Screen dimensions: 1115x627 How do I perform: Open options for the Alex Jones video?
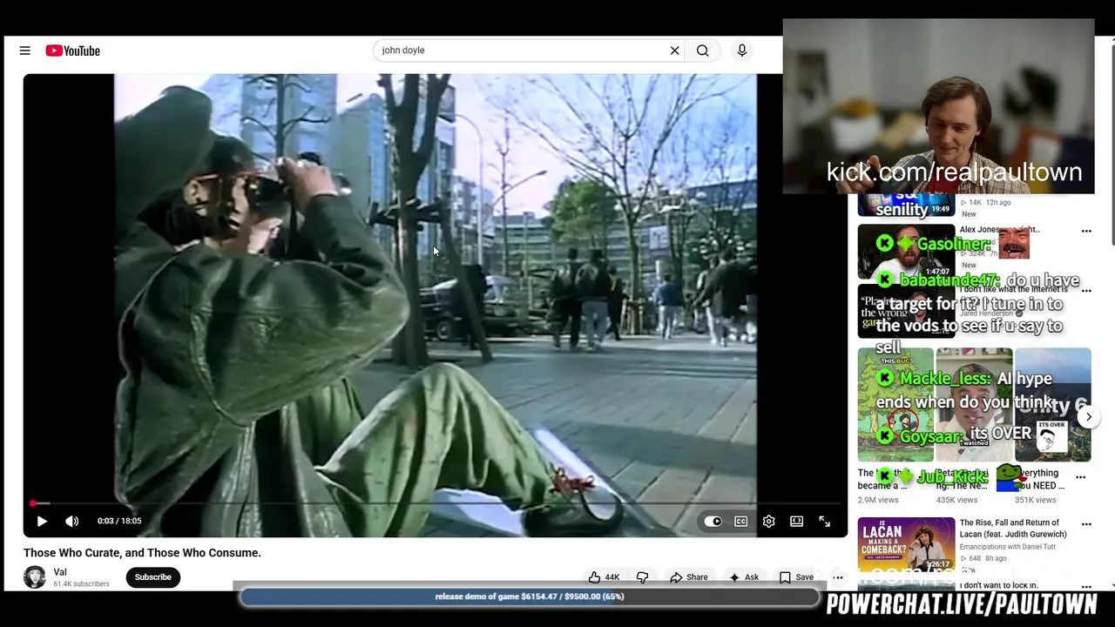click(x=1086, y=232)
